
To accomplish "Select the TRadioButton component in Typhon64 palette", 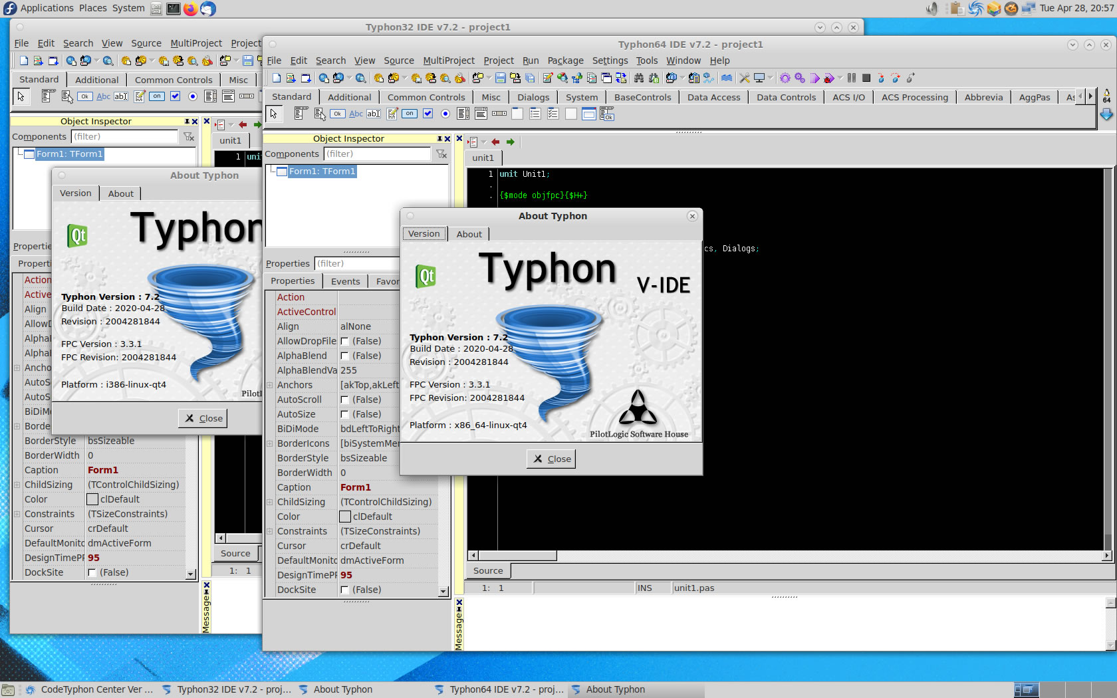I will [x=445, y=114].
